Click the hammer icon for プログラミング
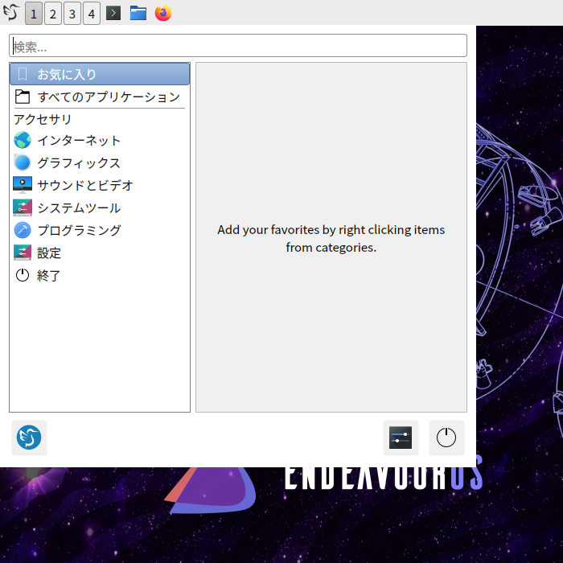 pyautogui.click(x=23, y=230)
